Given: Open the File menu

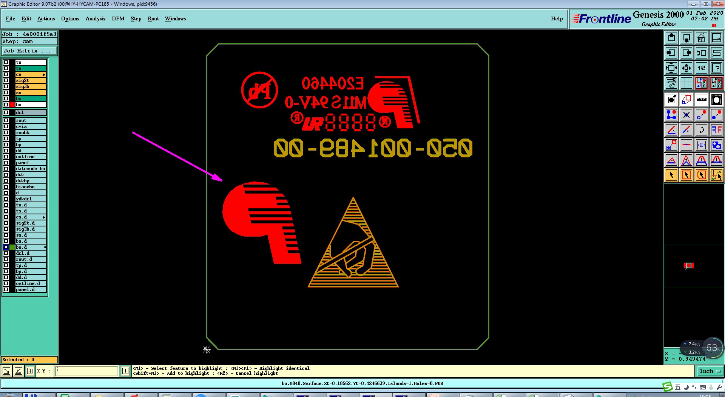Looking at the screenshot, I should click(11, 18).
